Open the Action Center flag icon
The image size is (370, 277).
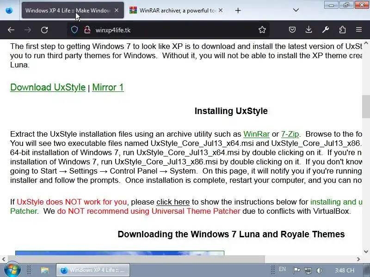click(296, 270)
